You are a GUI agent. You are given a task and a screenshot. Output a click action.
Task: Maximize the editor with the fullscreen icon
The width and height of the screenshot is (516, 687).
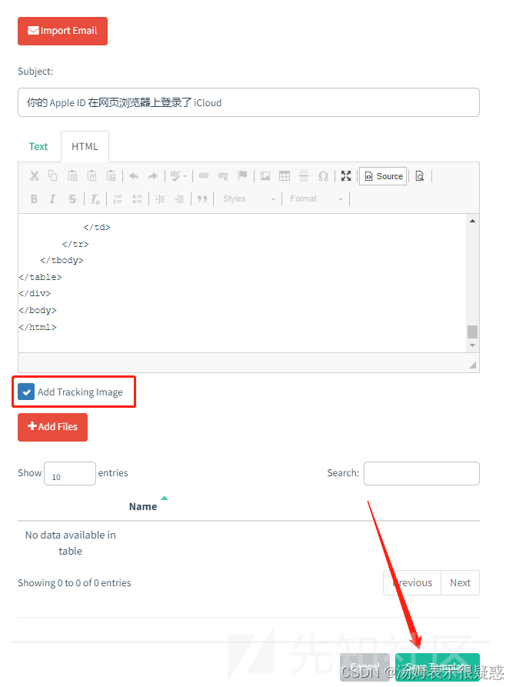point(346,176)
